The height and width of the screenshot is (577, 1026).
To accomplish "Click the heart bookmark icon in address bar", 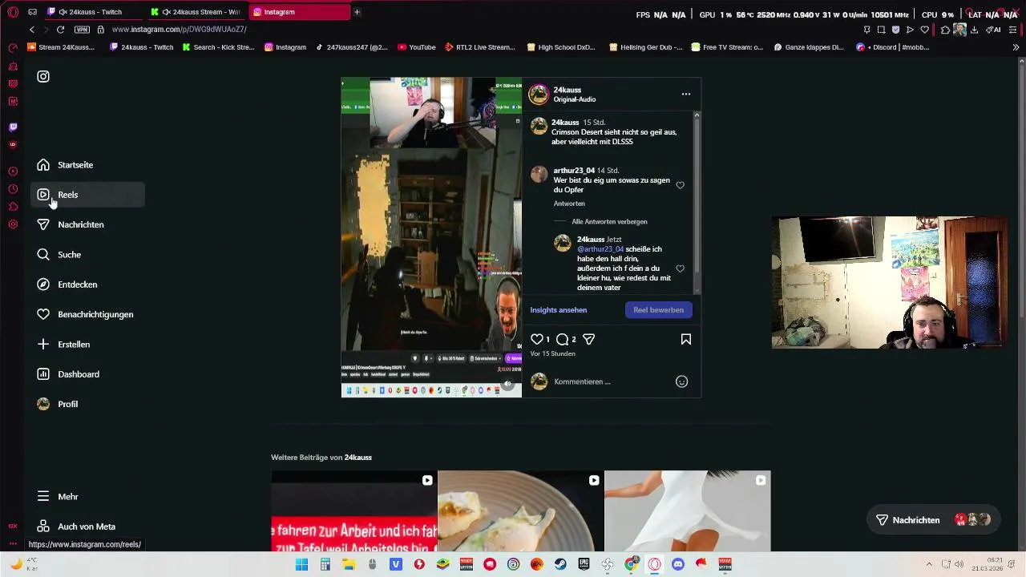I will (924, 30).
